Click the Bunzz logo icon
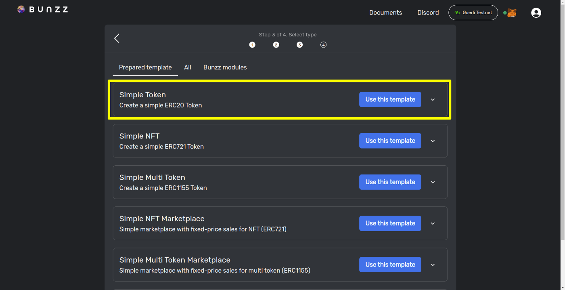 tap(21, 9)
